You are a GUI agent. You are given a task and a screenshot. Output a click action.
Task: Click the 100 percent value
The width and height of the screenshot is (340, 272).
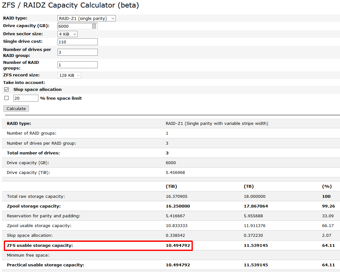(326, 196)
